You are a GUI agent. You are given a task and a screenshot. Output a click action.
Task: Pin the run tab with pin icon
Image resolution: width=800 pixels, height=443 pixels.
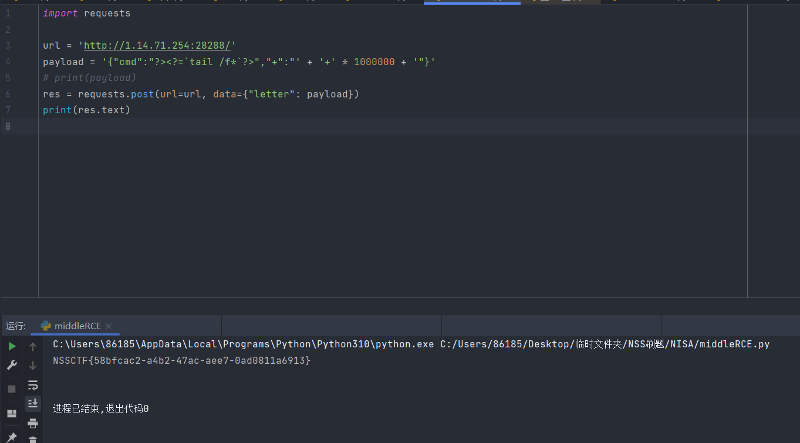point(12,437)
